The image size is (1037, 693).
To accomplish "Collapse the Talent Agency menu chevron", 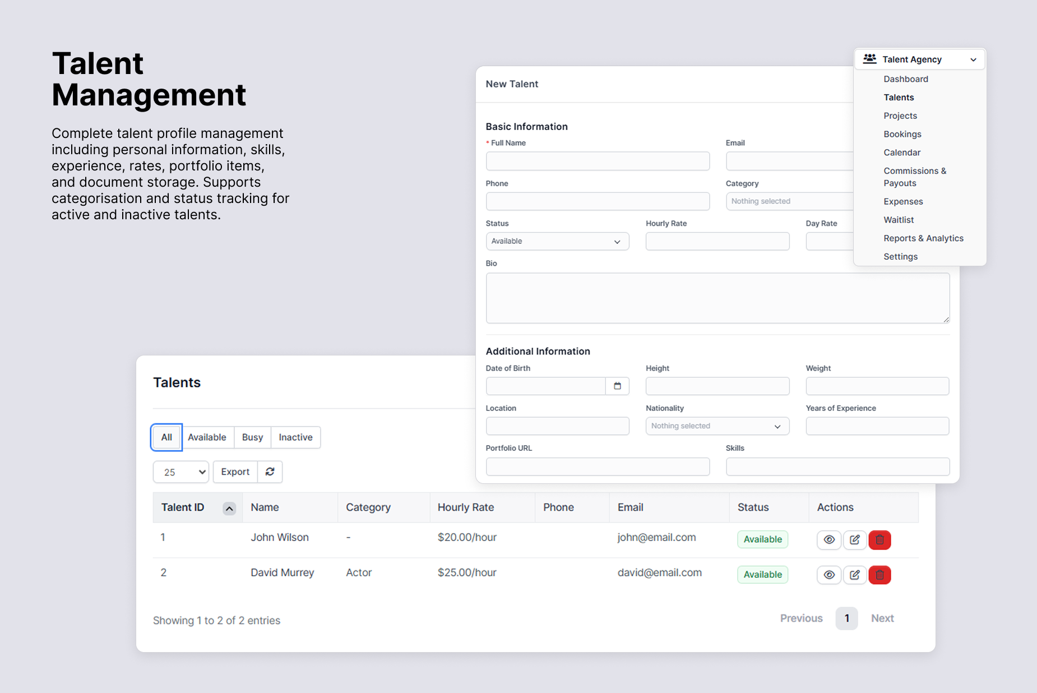I will tap(973, 59).
